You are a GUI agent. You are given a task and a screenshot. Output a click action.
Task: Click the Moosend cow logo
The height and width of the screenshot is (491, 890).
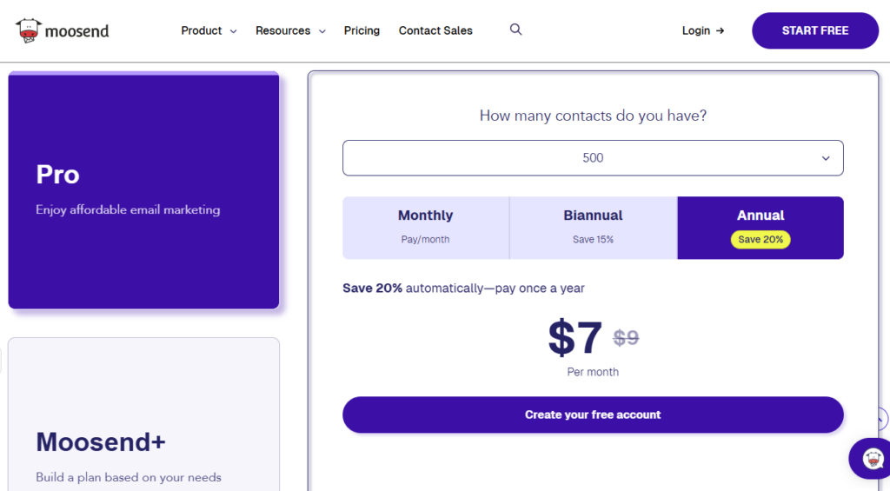tap(28, 30)
